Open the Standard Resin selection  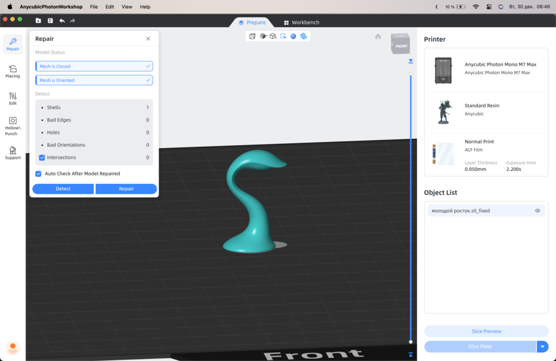pyautogui.click(x=486, y=109)
